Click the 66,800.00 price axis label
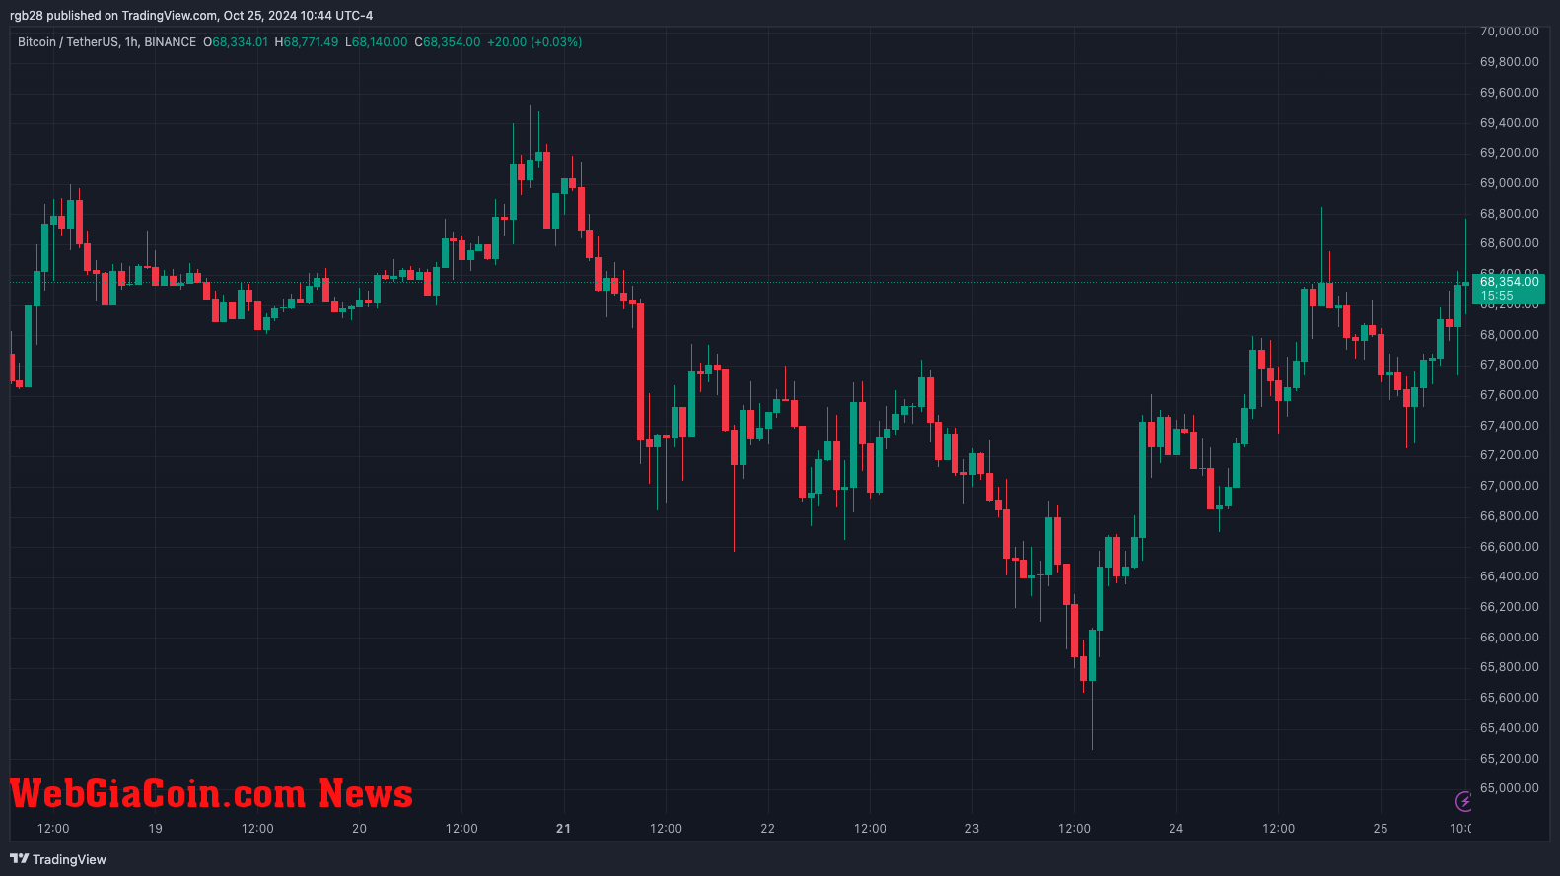 click(x=1510, y=516)
